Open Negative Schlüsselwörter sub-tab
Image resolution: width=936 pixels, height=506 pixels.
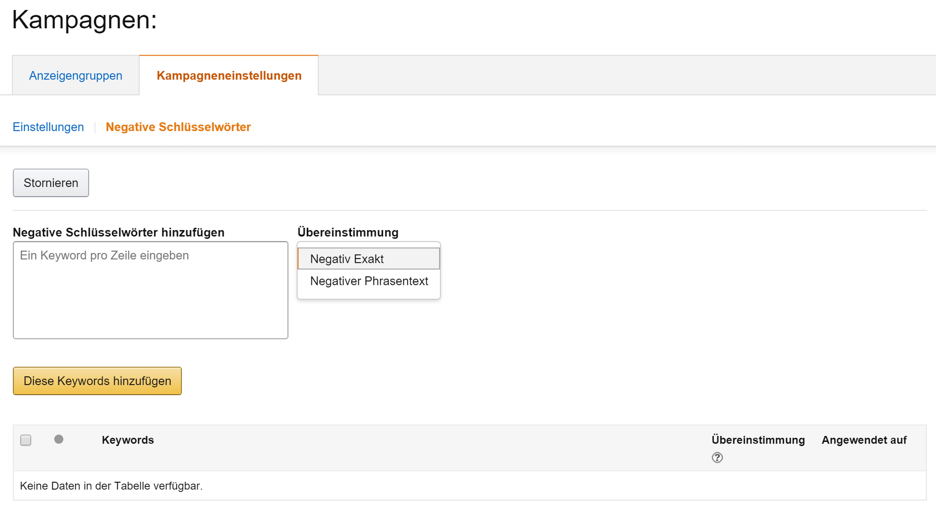[178, 127]
